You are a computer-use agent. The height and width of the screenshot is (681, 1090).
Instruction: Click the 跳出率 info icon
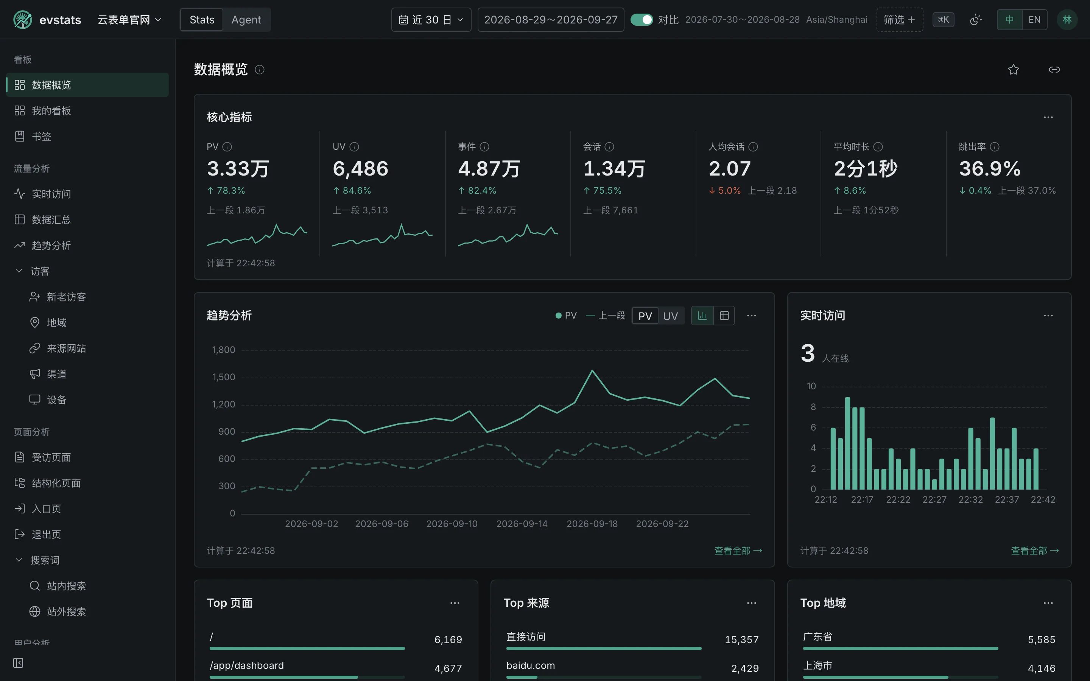(x=995, y=147)
